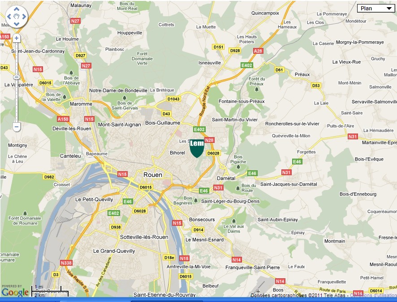This screenshot has height=302, width=397.
Task: Click the Google logo
Action: pos(15,292)
